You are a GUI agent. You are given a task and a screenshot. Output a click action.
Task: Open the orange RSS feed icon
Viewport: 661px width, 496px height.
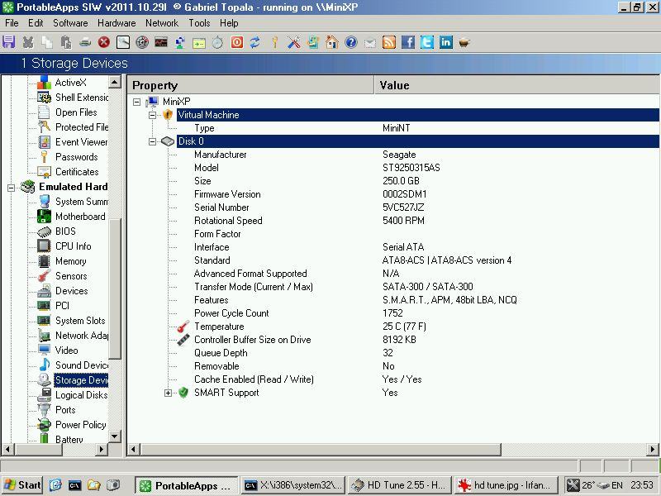pyautogui.click(x=388, y=42)
